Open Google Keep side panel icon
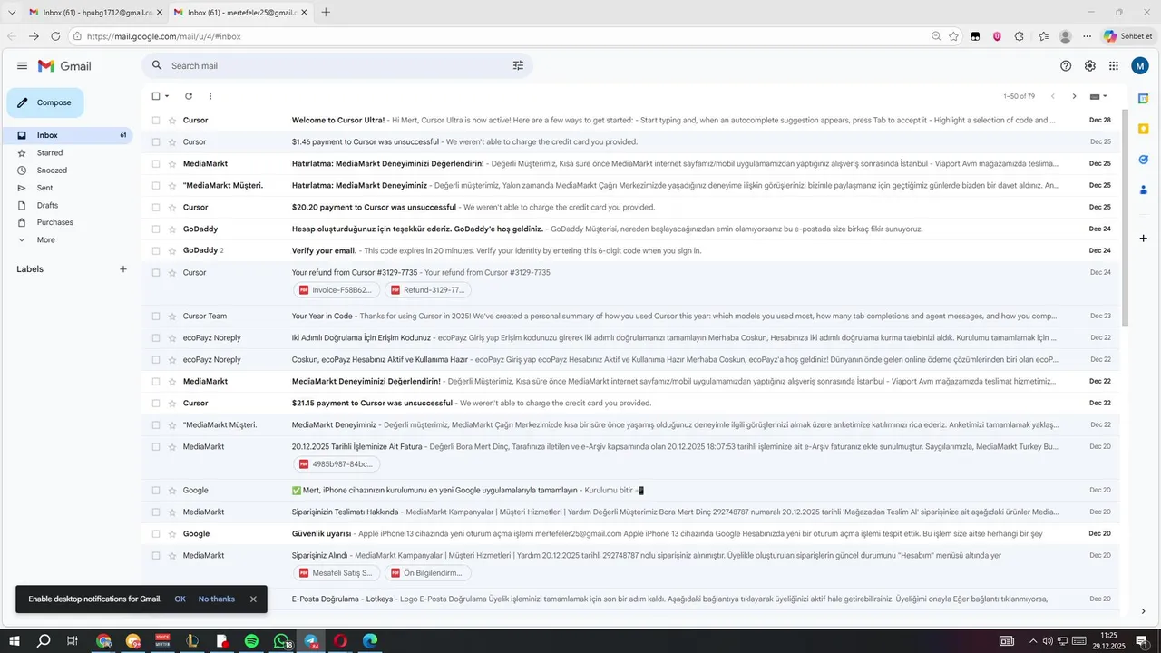 [x=1143, y=129]
